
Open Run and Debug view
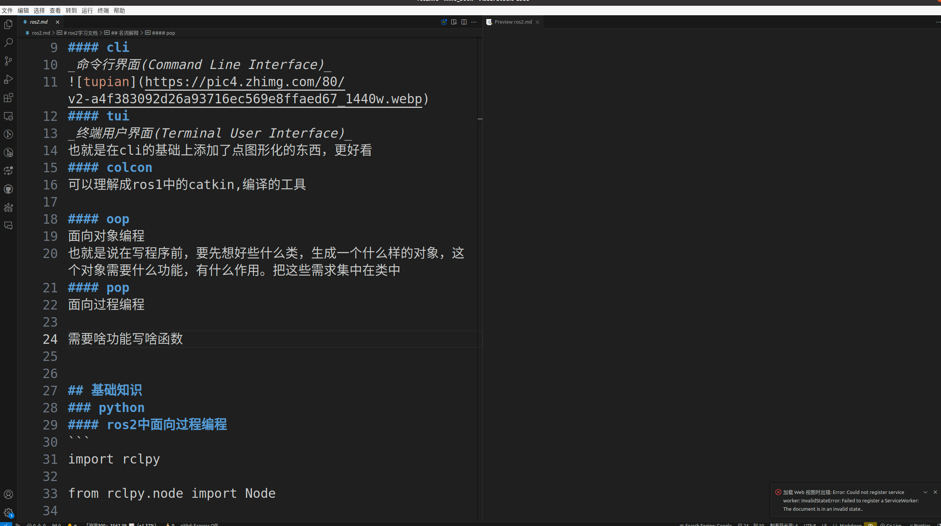[x=8, y=79]
